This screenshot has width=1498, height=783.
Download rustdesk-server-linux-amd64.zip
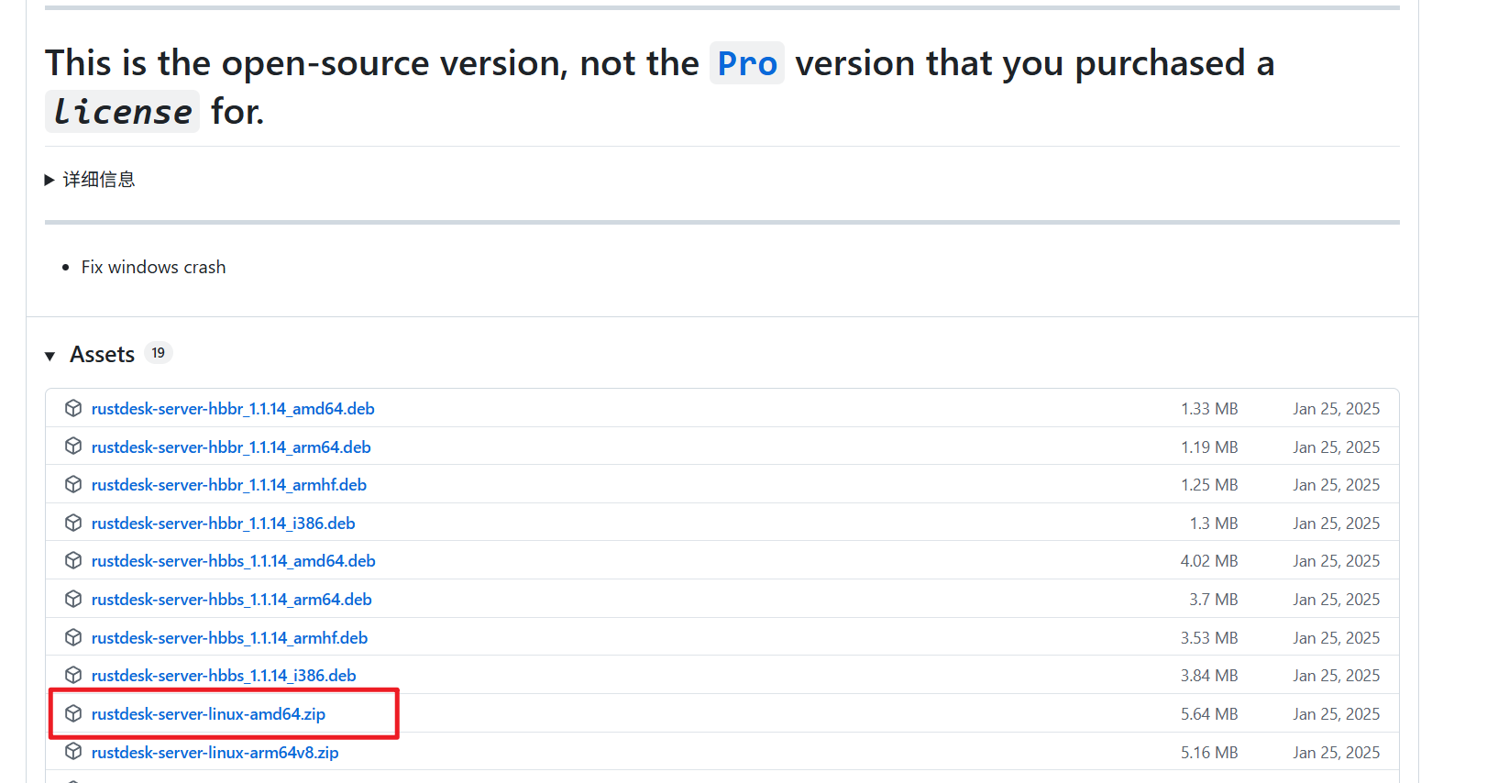point(208,714)
